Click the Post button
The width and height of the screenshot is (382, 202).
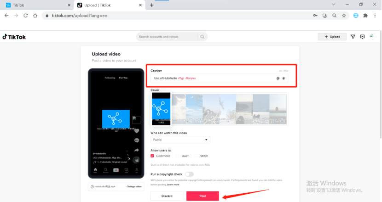[x=203, y=196]
